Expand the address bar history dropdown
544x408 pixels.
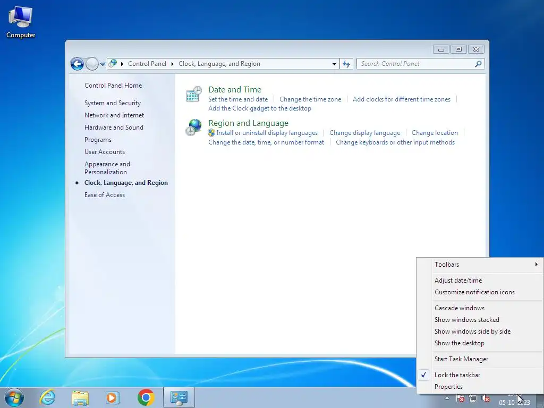pyautogui.click(x=334, y=64)
